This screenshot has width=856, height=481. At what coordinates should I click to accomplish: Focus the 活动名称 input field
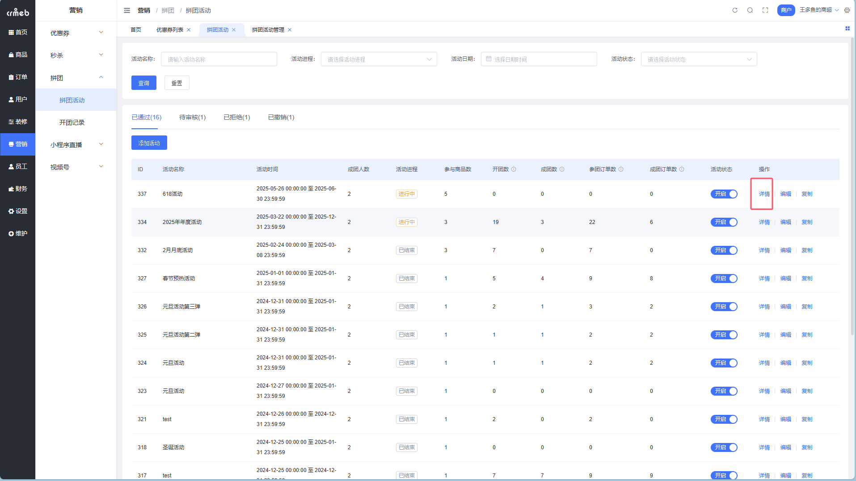(219, 59)
